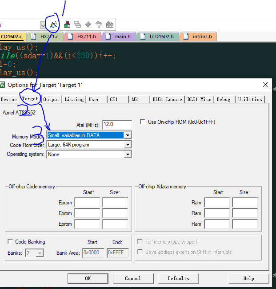Click third Ram Start field
Image resolution: width=276 pixels, height=289 pixels.
tap(217, 224)
